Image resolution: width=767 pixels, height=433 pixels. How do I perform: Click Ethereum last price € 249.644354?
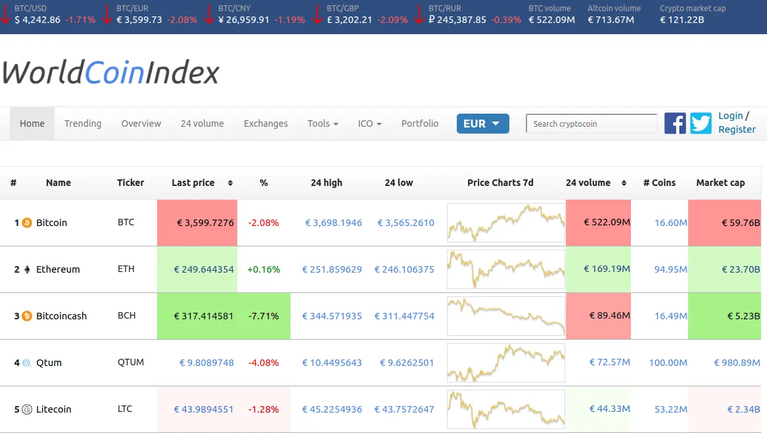click(x=204, y=269)
